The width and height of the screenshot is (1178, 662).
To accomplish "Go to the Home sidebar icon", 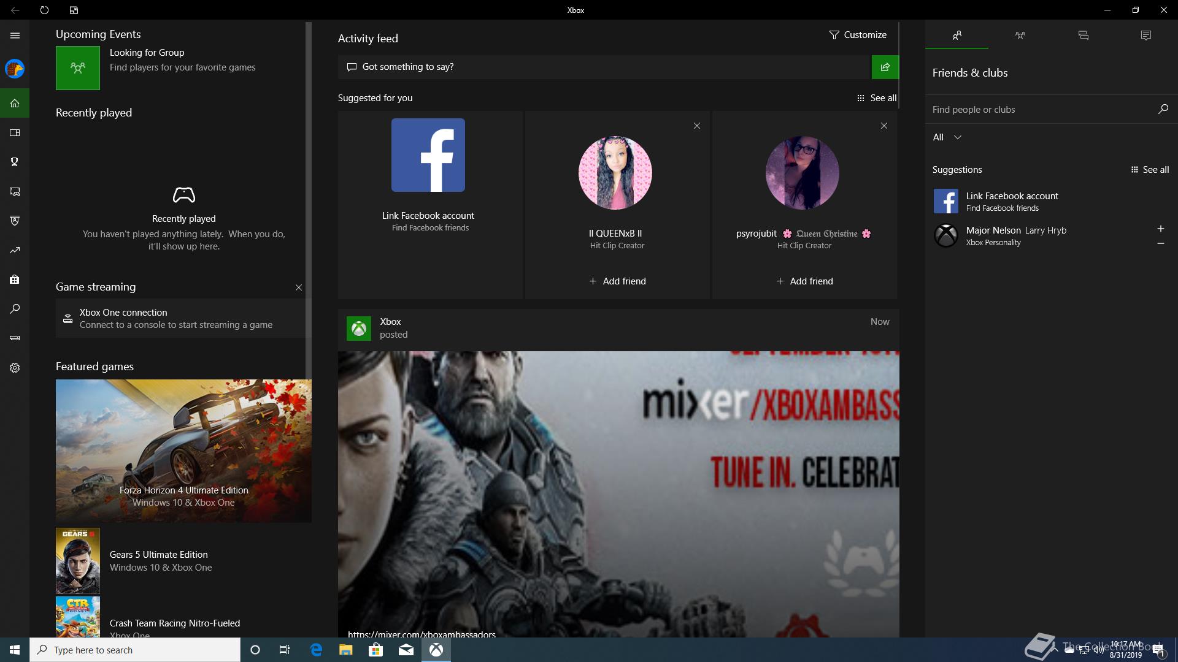I will pos(15,103).
